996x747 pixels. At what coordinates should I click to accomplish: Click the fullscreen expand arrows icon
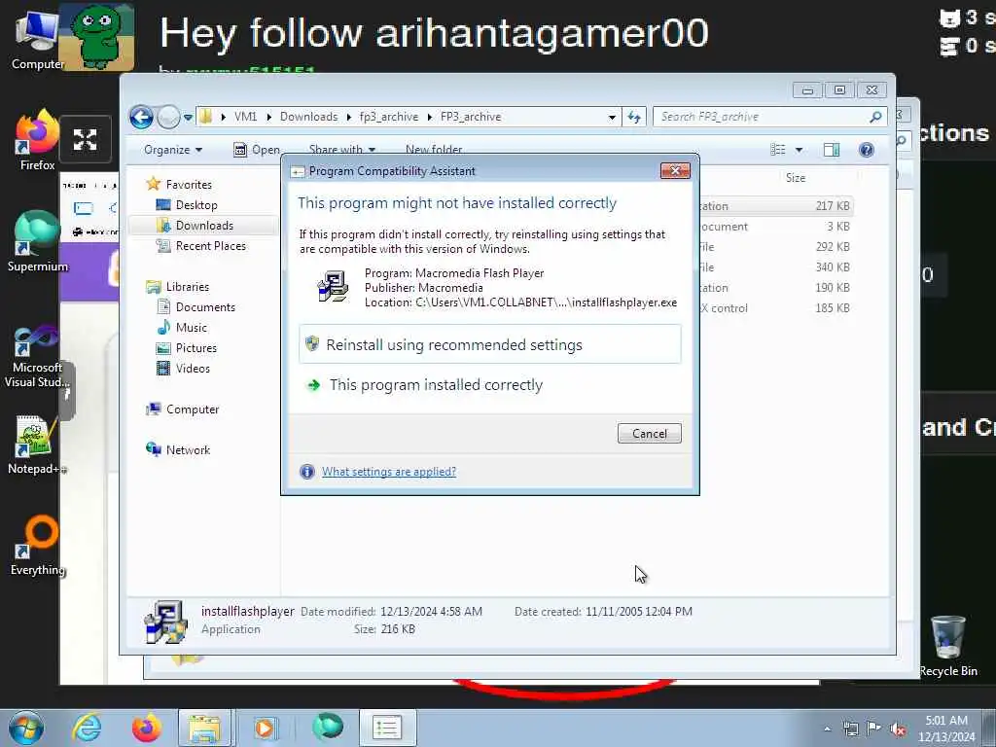[86, 139]
